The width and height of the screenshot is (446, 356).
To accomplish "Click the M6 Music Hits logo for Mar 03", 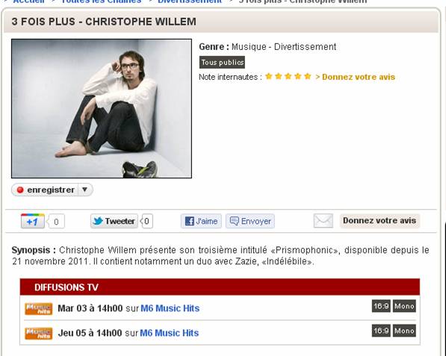I will 39,309.
